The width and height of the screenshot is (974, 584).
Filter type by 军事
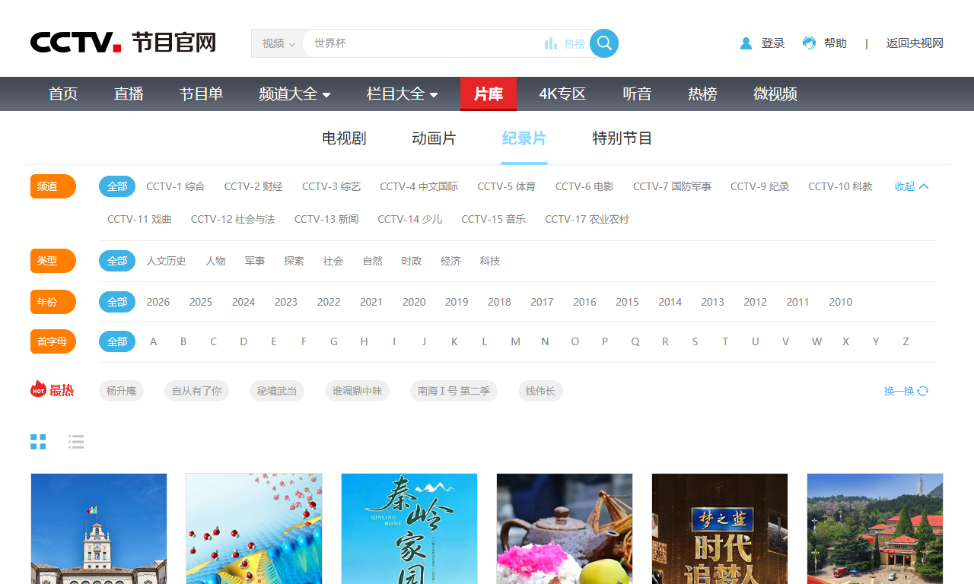coord(255,261)
